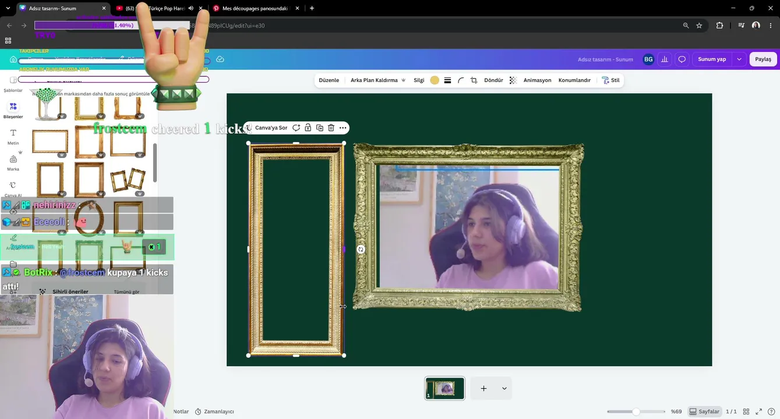This screenshot has width=780, height=419.
Task: Open the Metin (Text) sidebar panel
Action: coord(13,136)
